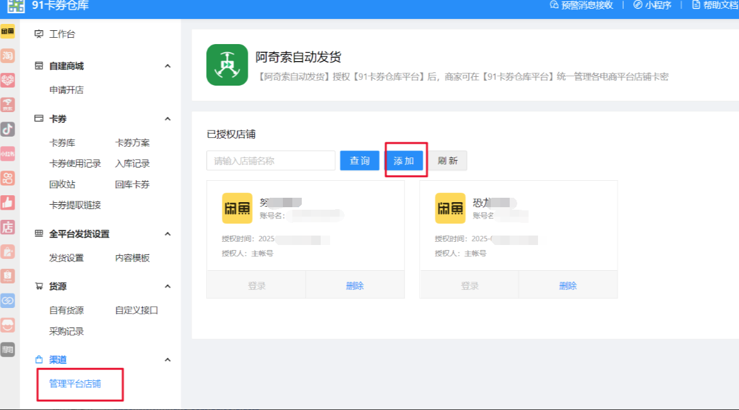Click 登录 on the first shop card
739x410 pixels.
click(256, 285)
